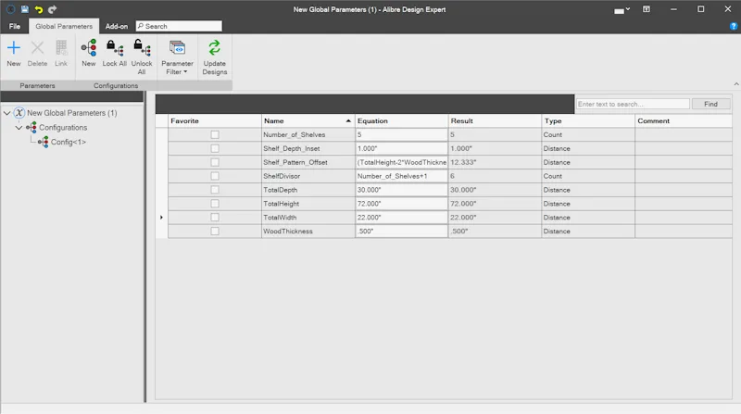Collapse the Configurations tree node

point(19,128)
